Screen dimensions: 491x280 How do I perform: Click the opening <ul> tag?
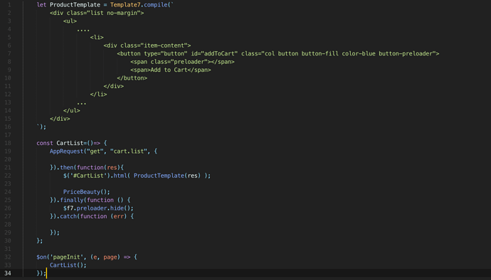[x=70, y=21]
